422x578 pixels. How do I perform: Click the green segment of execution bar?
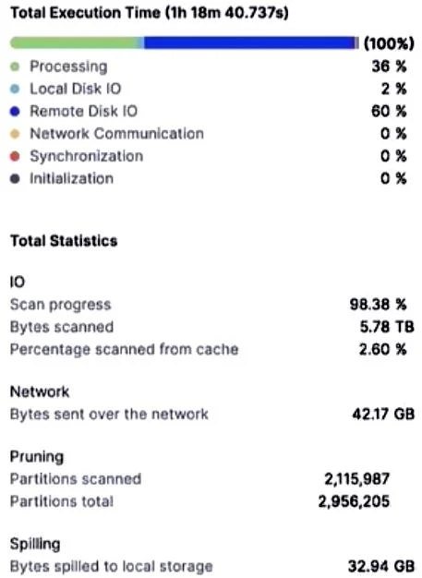pos(73,42)
